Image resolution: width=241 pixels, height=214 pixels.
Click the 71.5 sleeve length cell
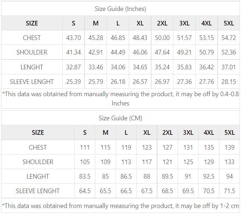(229, 191)
